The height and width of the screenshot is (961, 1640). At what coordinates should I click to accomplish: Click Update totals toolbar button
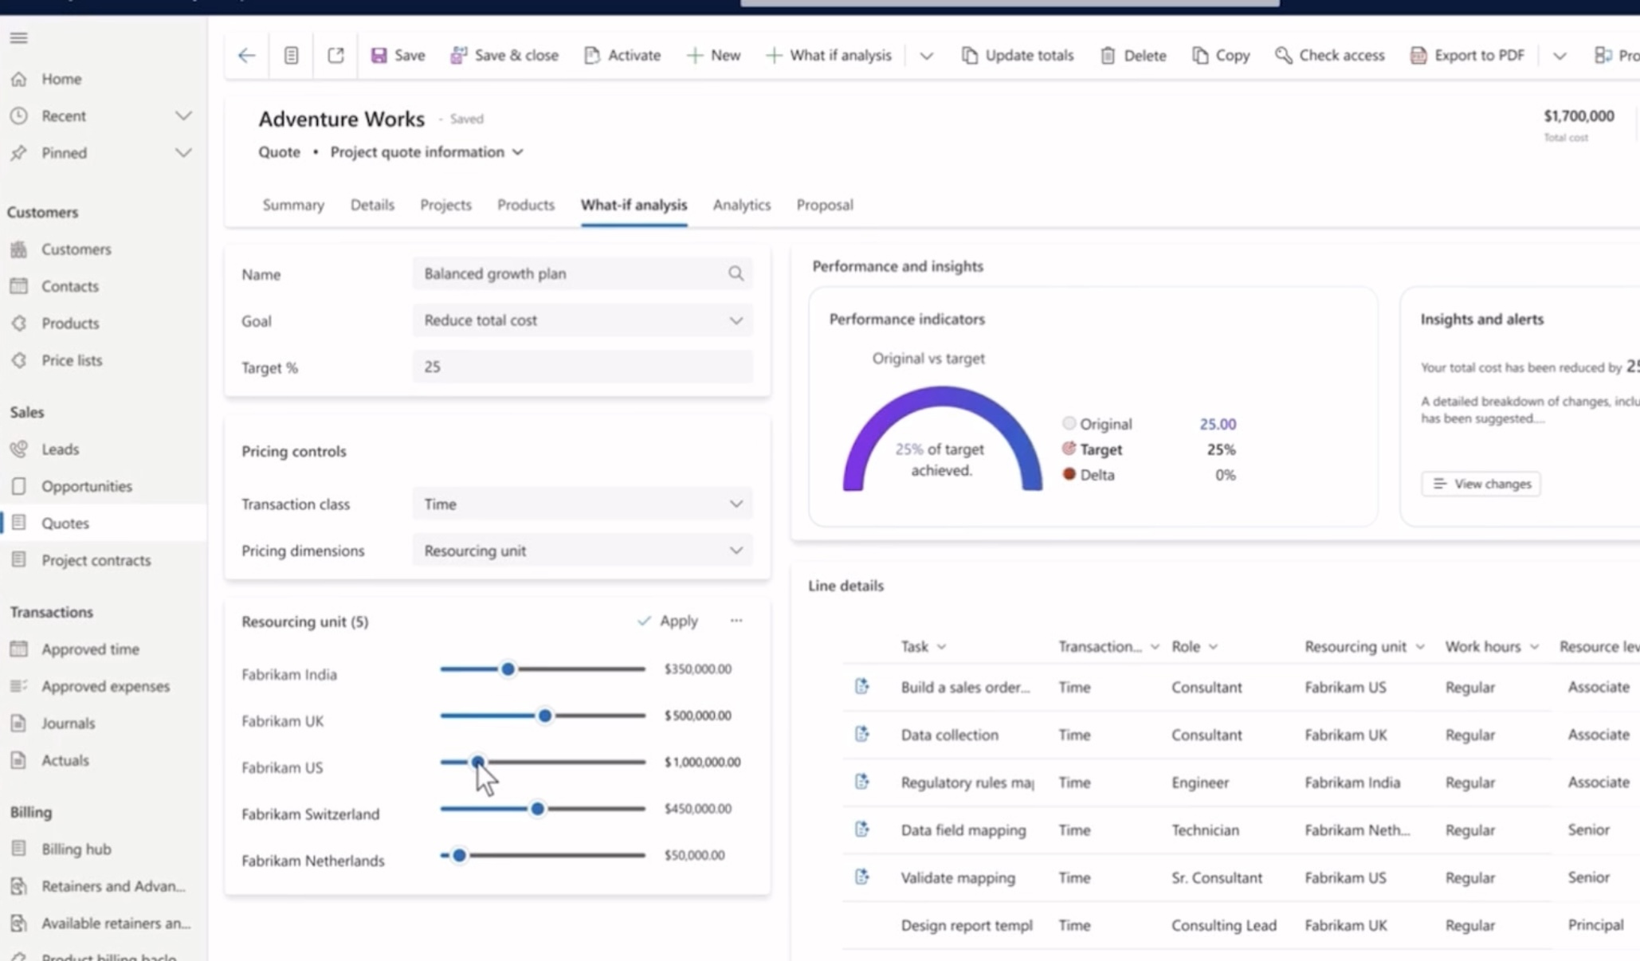[1017, 55]
